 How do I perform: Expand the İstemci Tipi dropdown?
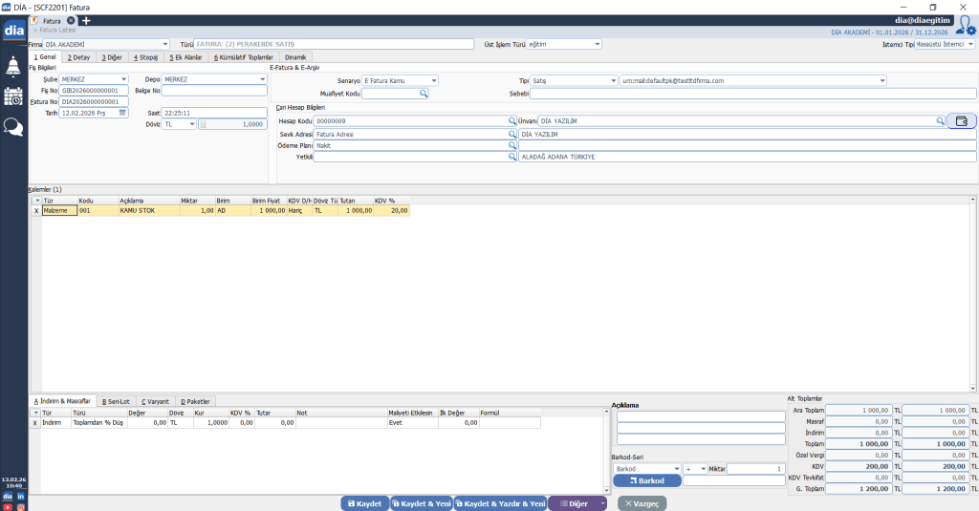point(970,44)
